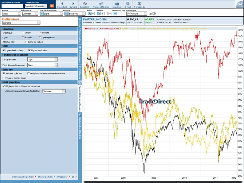Enable the Entourer dernier cours checkbox
The height and width of the screenshot is (183, 244).
coord(4,78)
